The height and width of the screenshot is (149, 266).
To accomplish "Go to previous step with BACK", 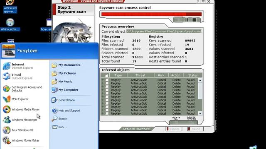I will coord(174,129).
